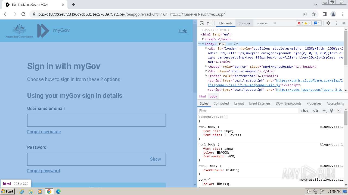This screenshot has width=348, height=195.
Task: Collapse the body element node
Action: click(x=203, y=44)
